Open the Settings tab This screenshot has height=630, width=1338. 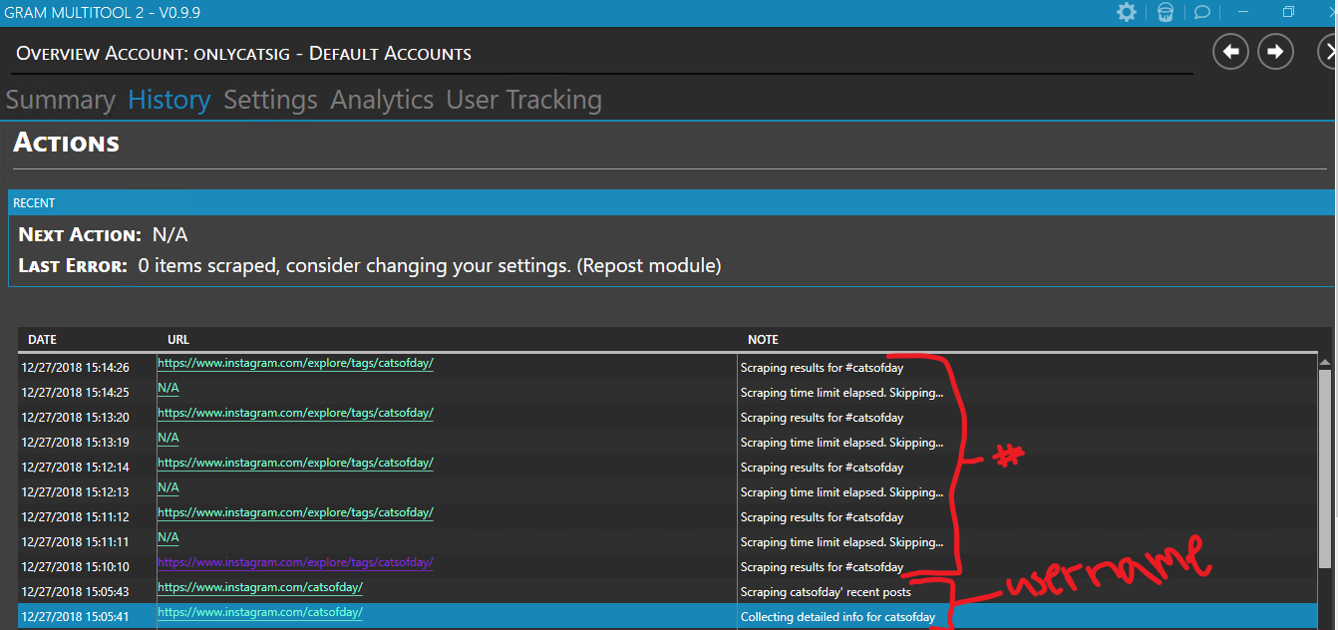[x=270, y=100]
